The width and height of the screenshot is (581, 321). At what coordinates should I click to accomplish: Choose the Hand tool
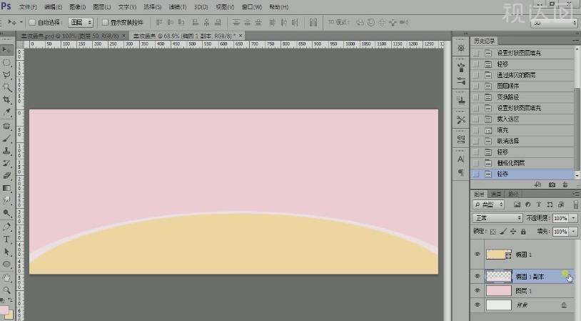tap(7, 277)
